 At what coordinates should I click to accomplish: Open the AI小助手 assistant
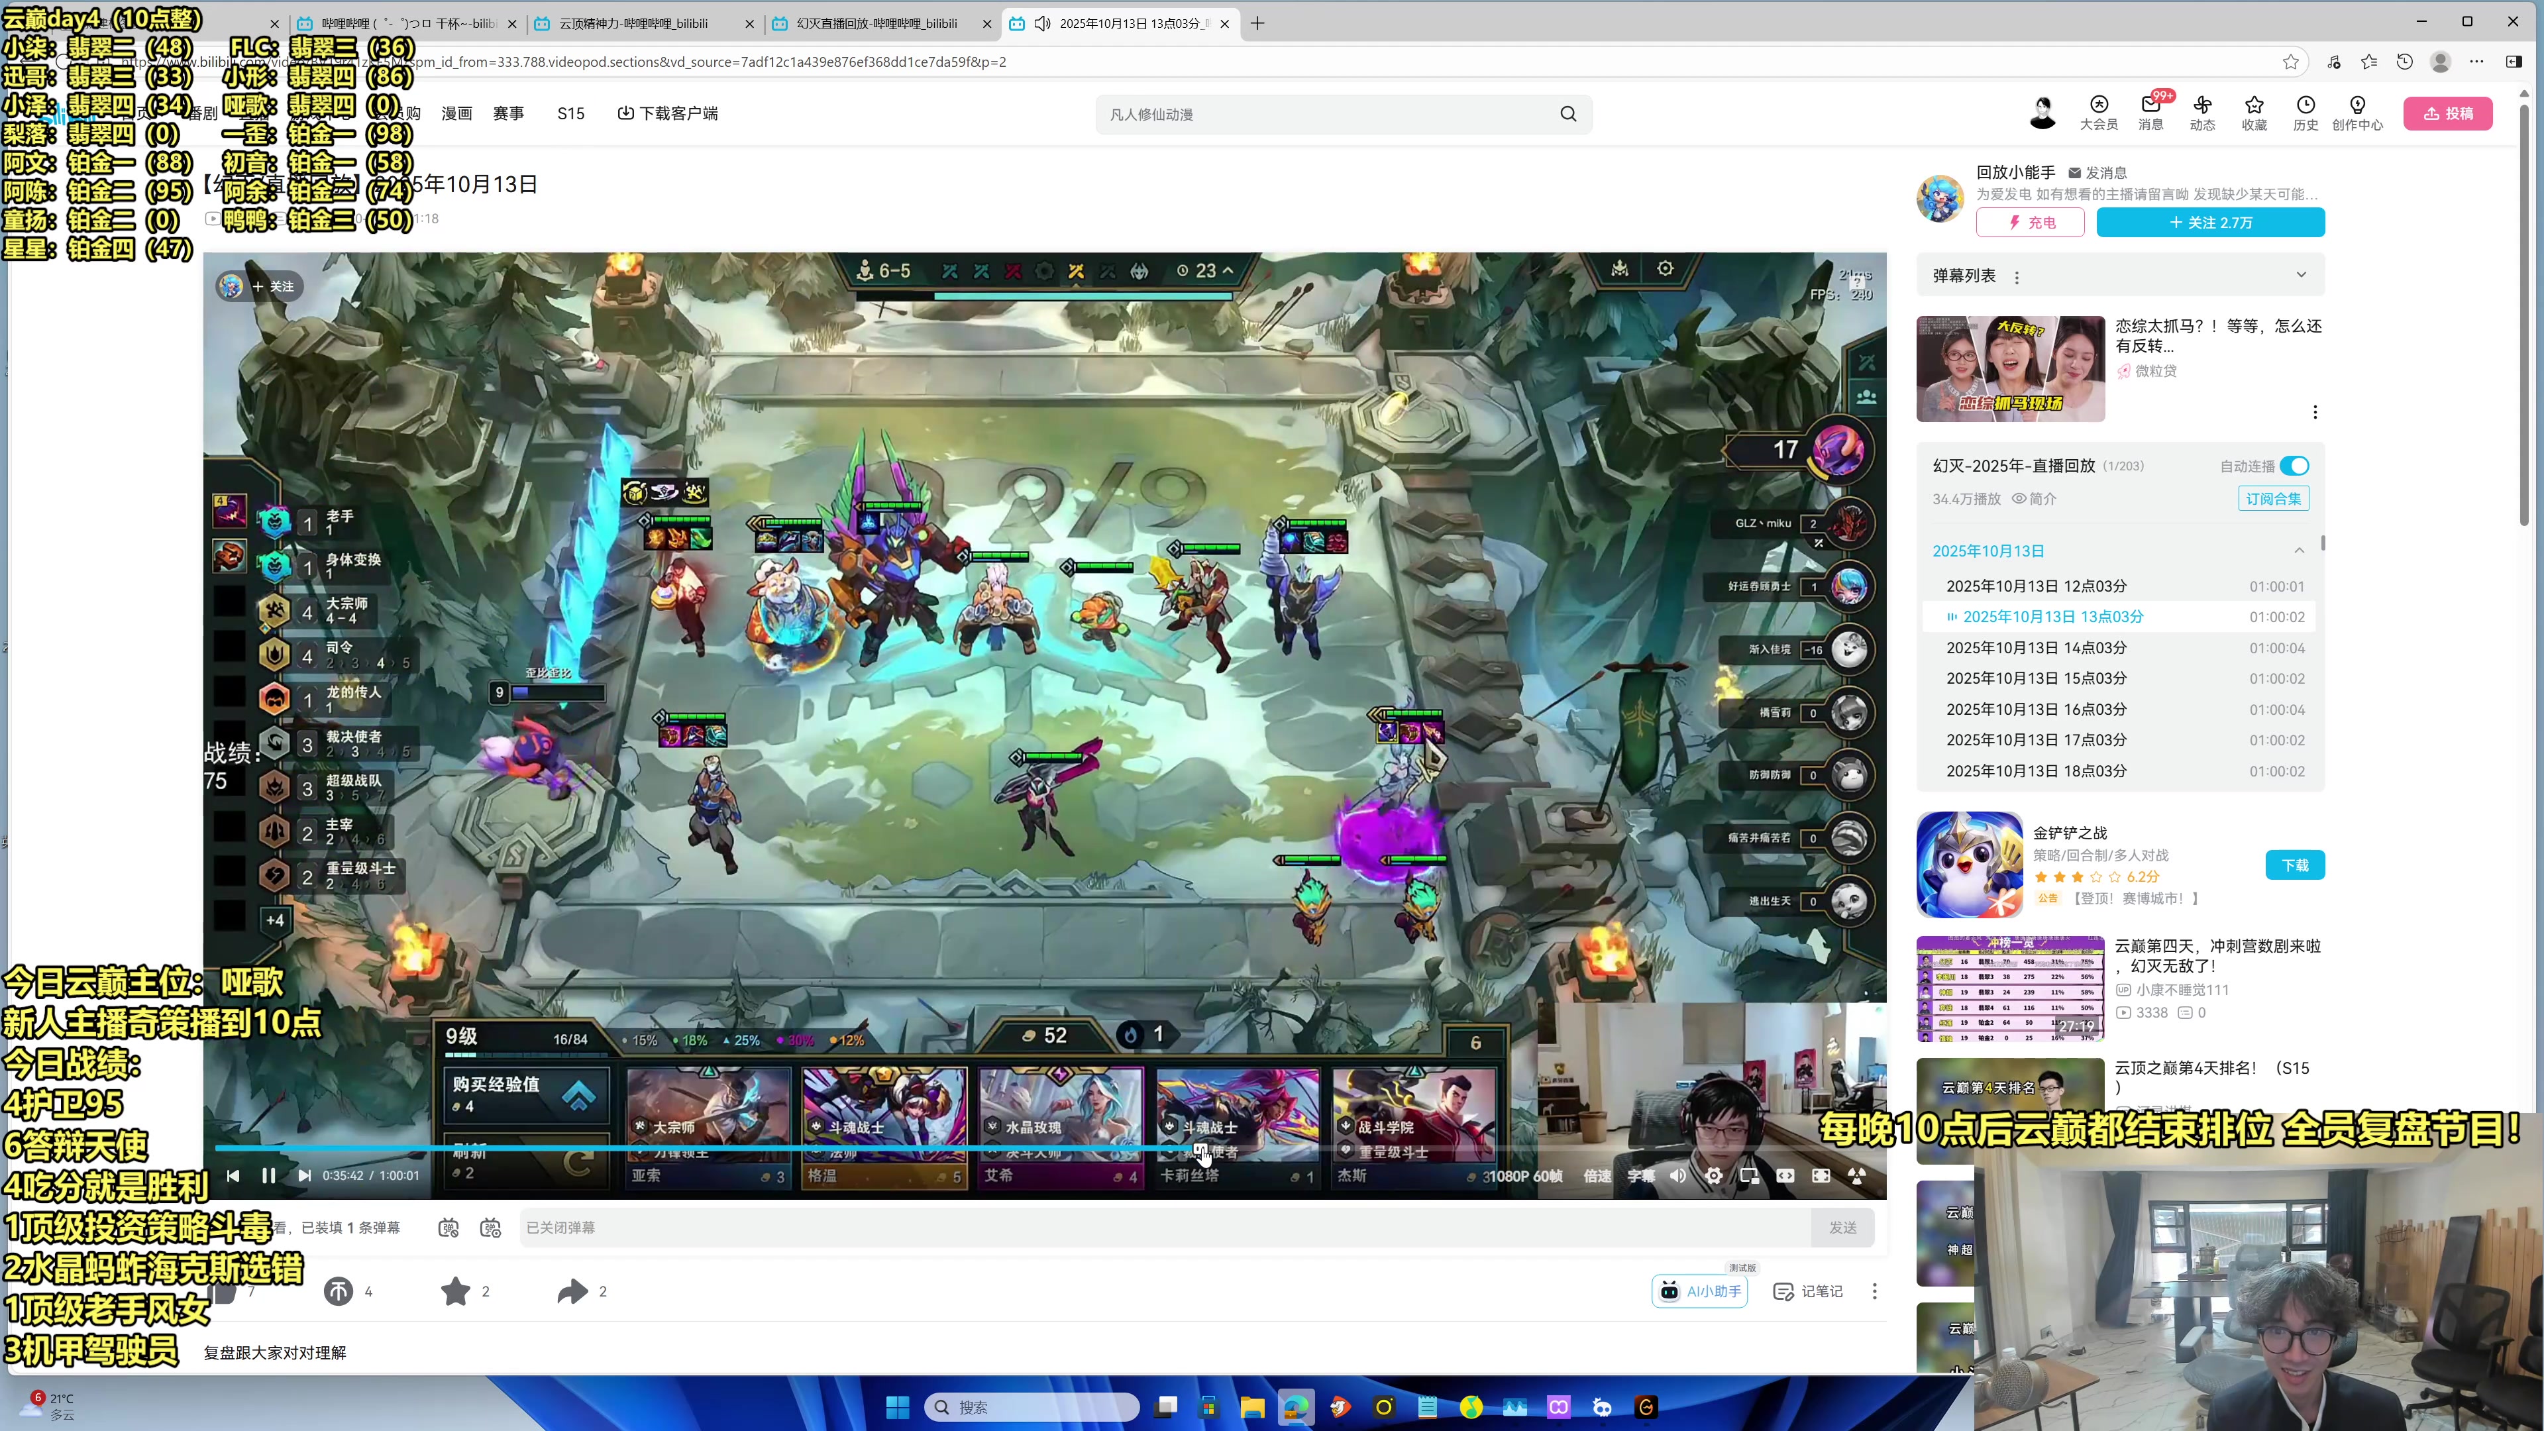click(x=1699, y=1291)
